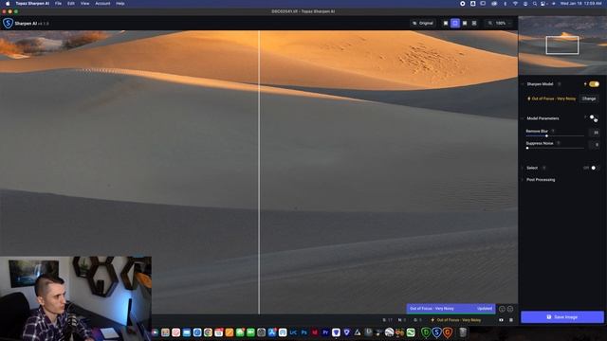The image size is (607, 341).
Task: Click the split-view divider line on the image
Action: (x=259, y=172)
